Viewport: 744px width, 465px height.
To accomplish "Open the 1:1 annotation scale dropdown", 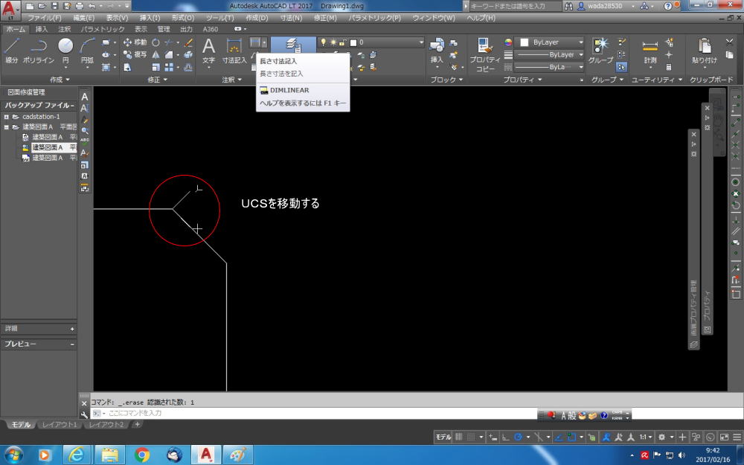I will coord(646,437).
